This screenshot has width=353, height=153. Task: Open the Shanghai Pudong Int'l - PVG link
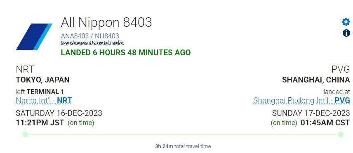tap(302, 100)
